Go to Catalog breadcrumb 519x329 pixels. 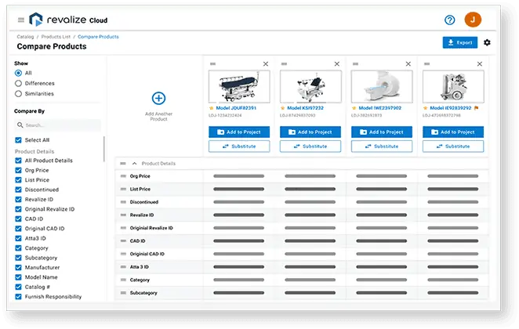[25, 37]
